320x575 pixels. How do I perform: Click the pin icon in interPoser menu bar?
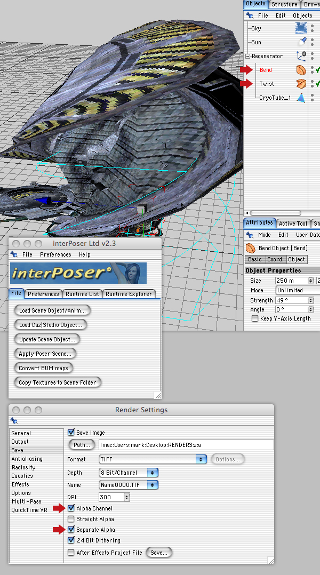pyautogui.click(x=14, y=254)
